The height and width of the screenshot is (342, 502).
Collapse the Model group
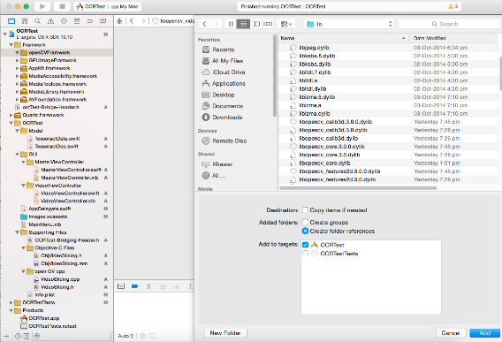18,131
